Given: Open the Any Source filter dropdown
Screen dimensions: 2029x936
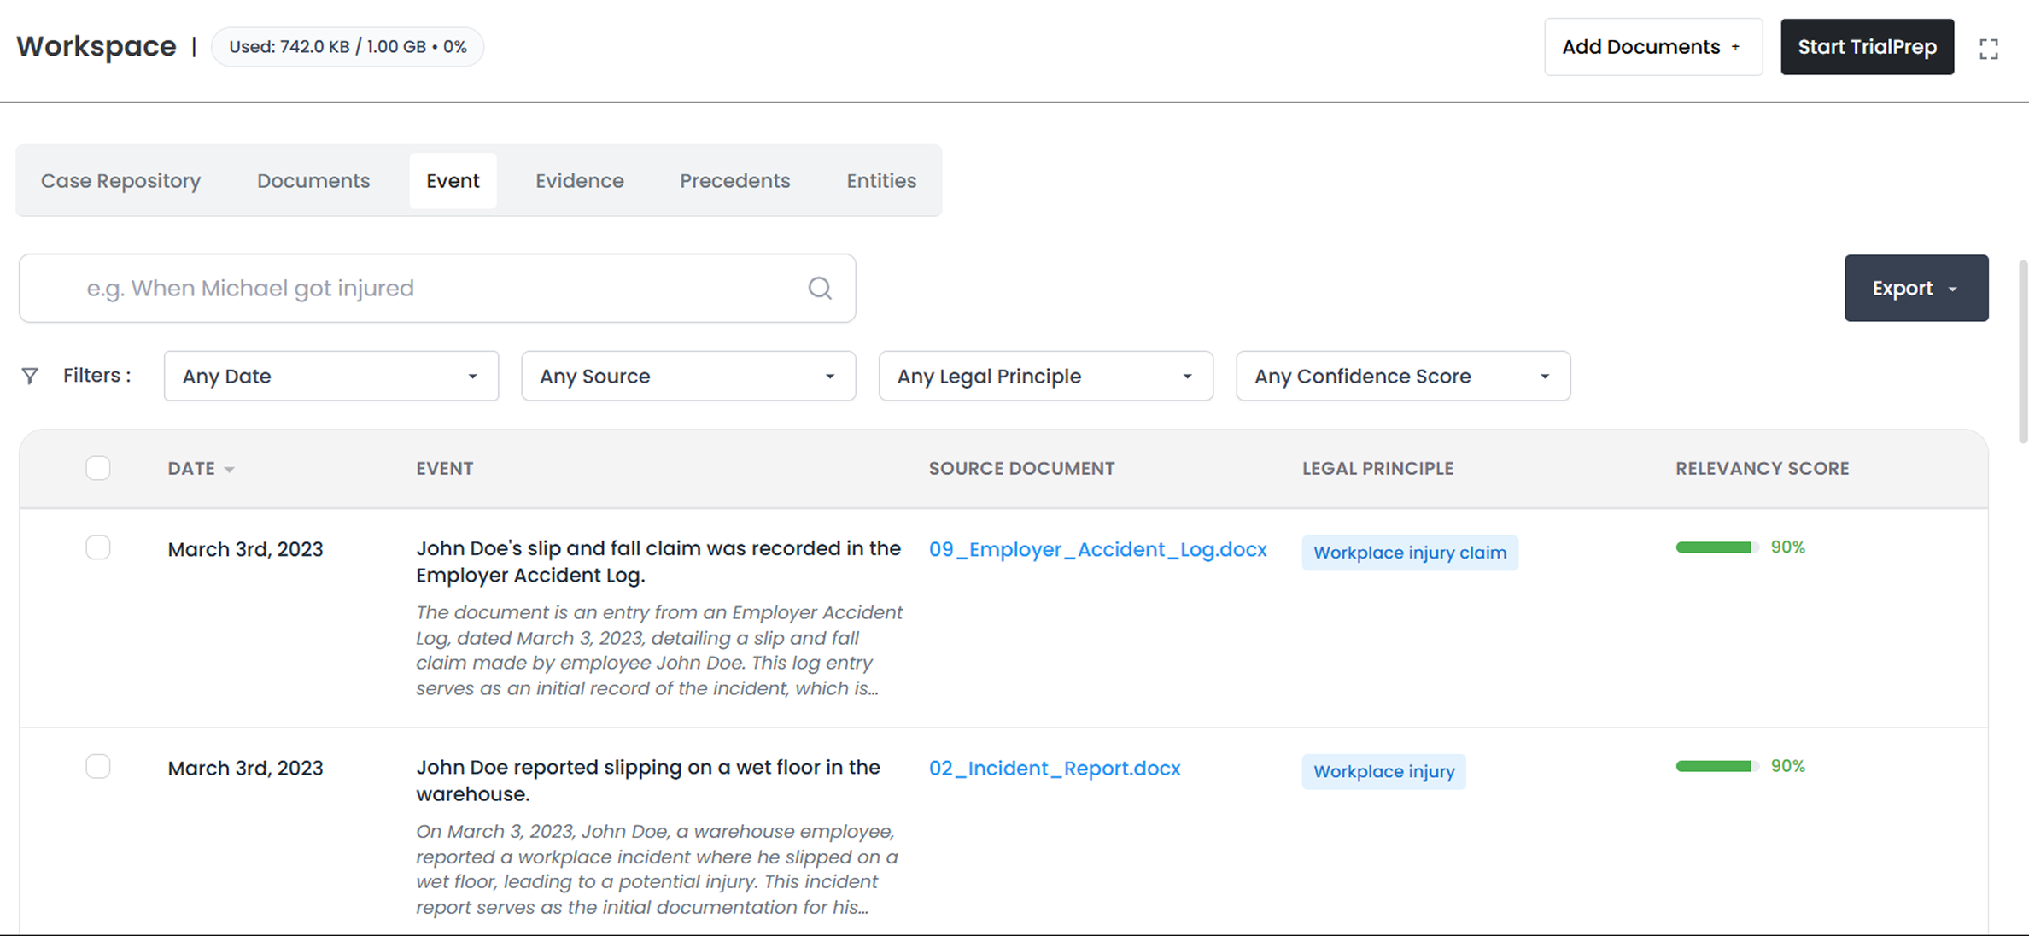Looking at the screenshot, I should pos(687,376).
